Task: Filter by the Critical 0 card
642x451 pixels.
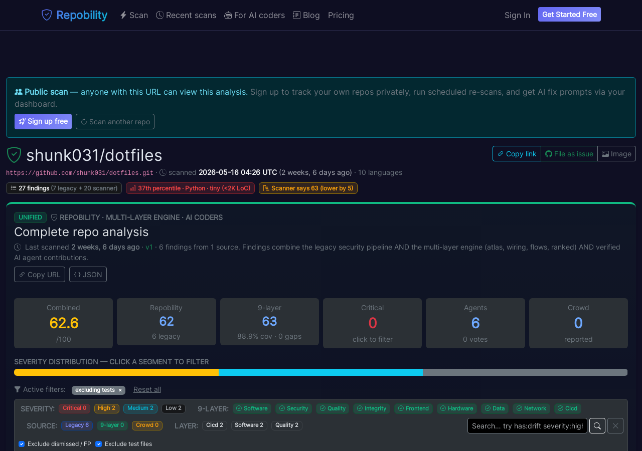Action: coord(372,323)
